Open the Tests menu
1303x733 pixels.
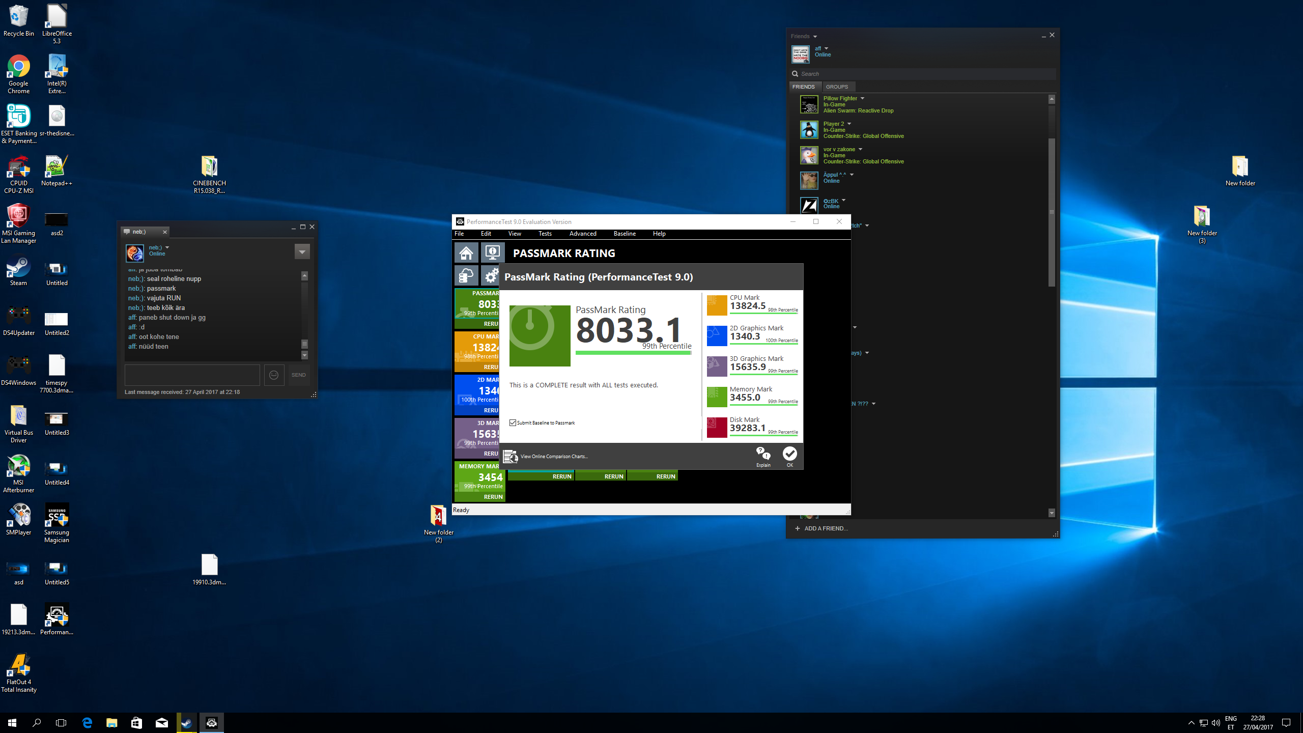(x=545, y=234)
